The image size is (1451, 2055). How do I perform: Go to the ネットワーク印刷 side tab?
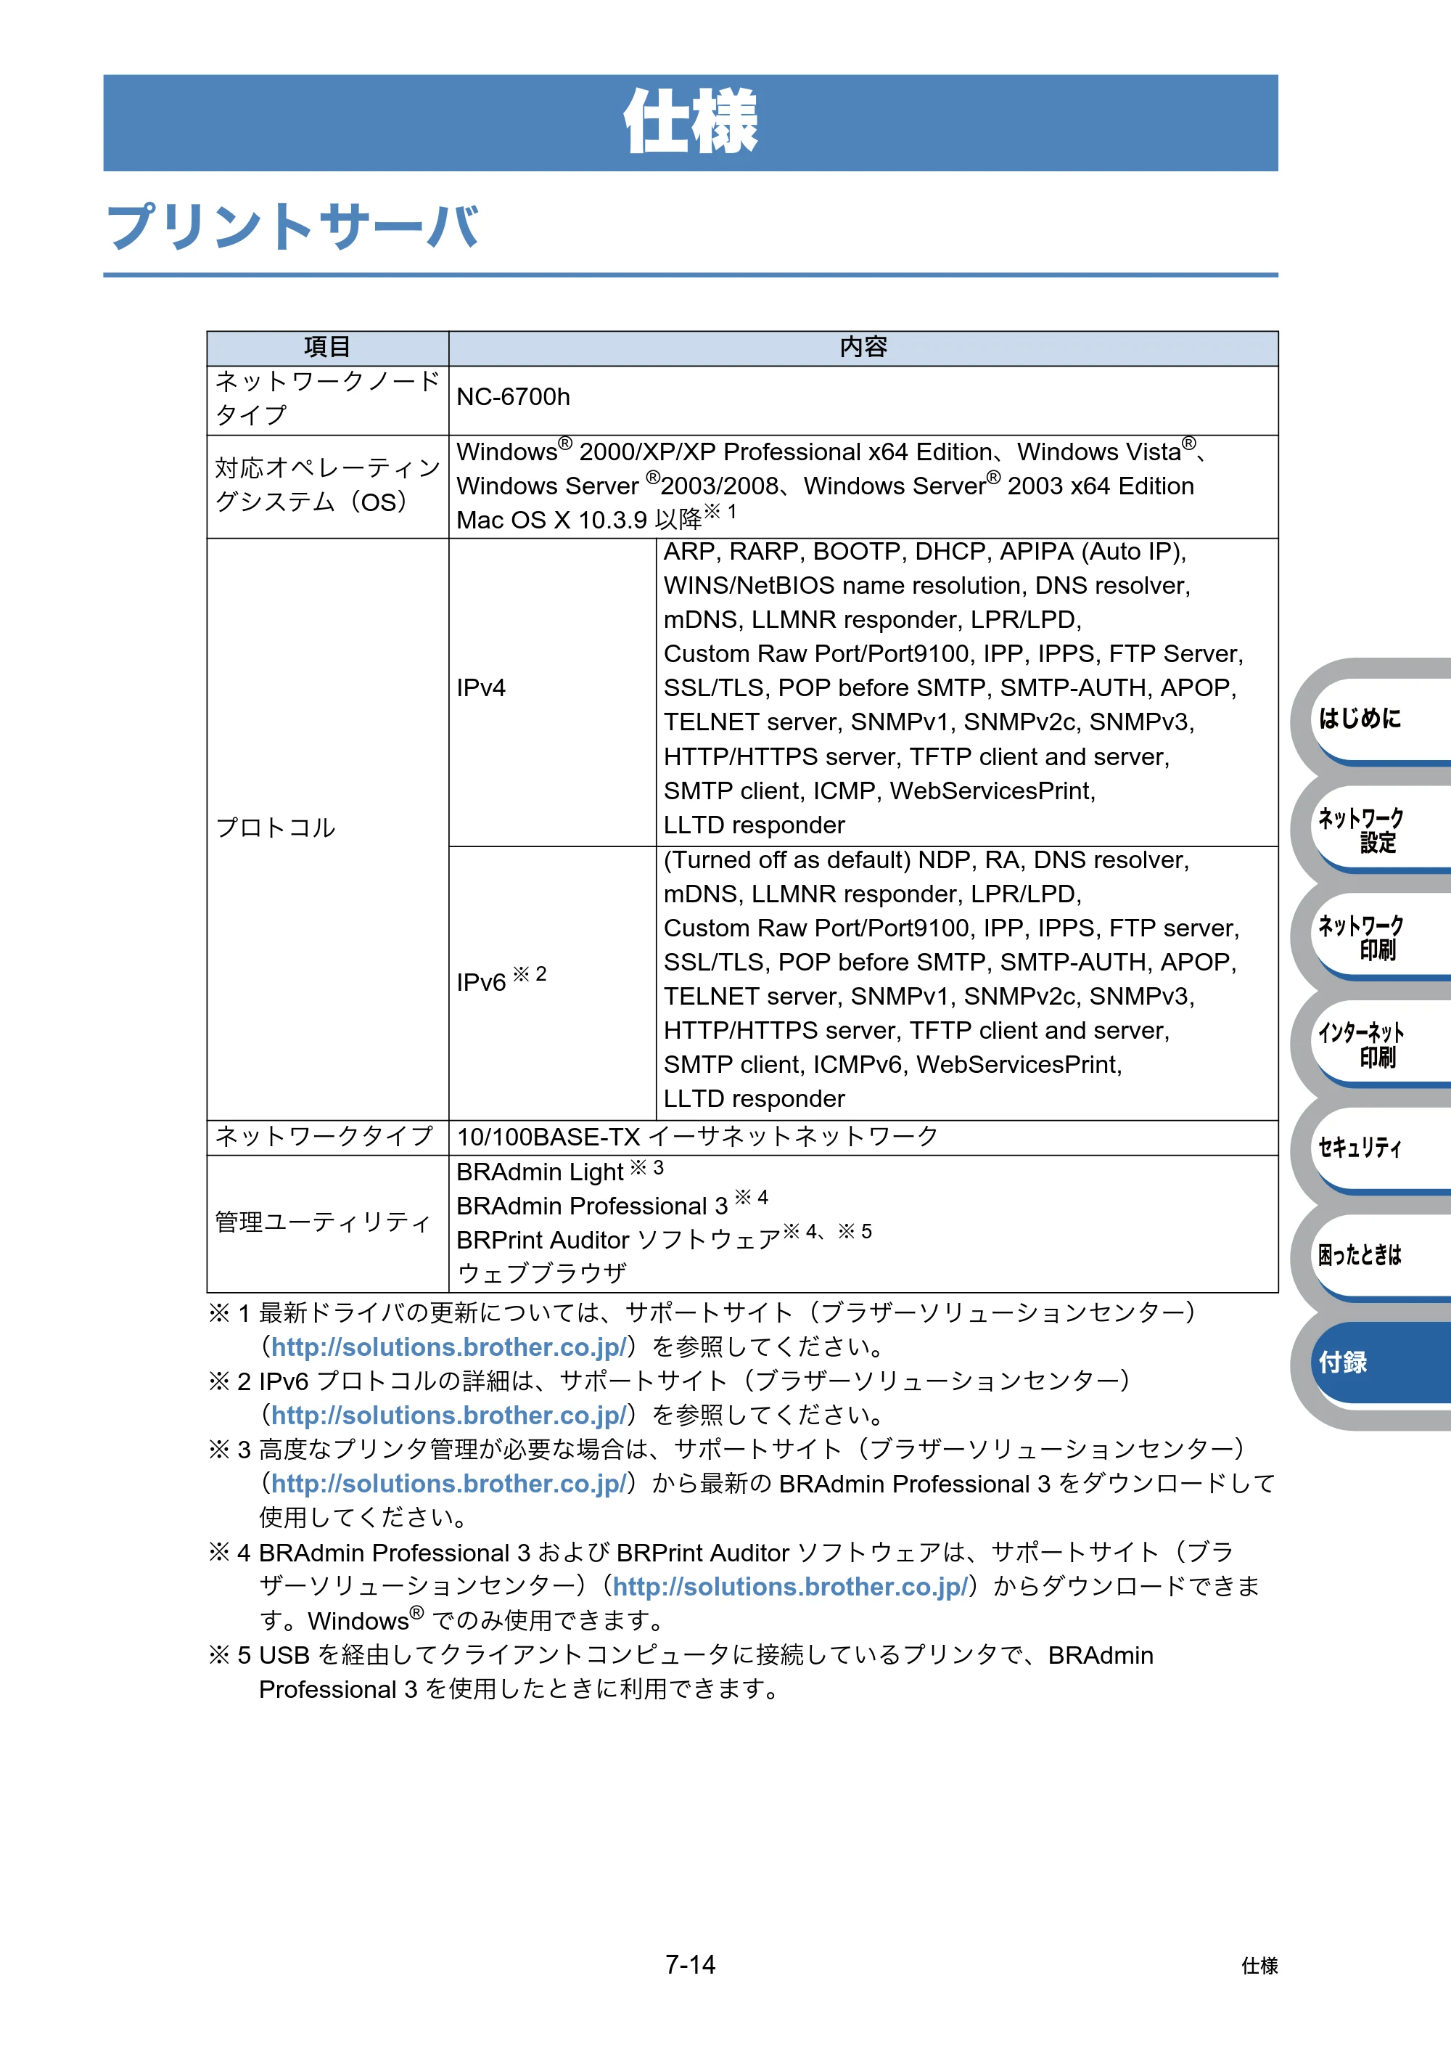[1379, 937]
